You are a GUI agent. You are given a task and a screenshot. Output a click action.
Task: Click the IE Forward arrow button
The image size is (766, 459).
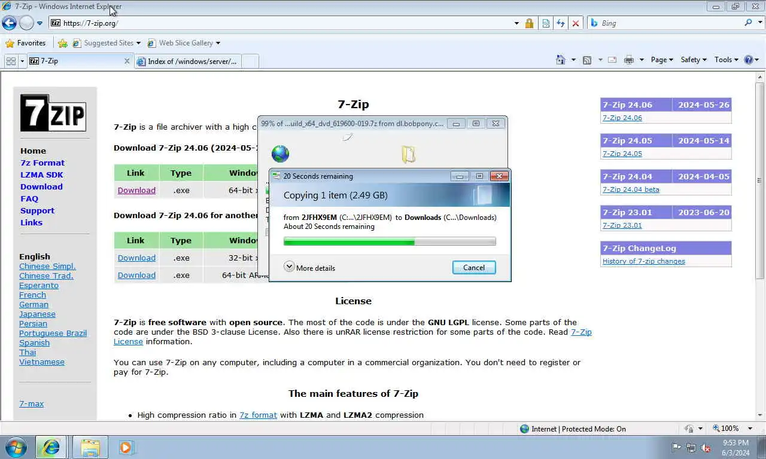tap(26, 23)
